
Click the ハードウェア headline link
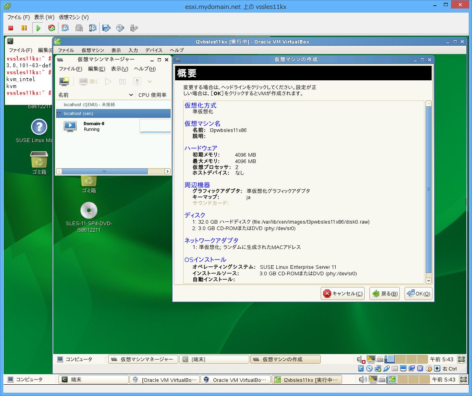click(201, 148)
